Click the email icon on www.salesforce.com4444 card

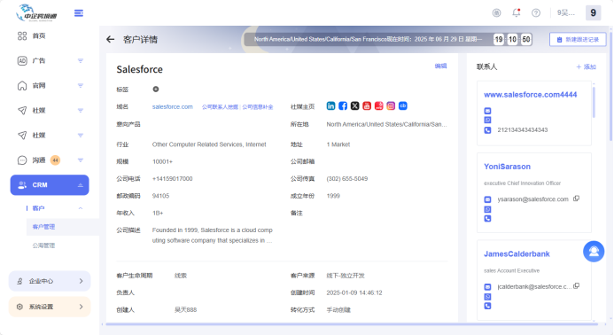(x=487, y=111)
